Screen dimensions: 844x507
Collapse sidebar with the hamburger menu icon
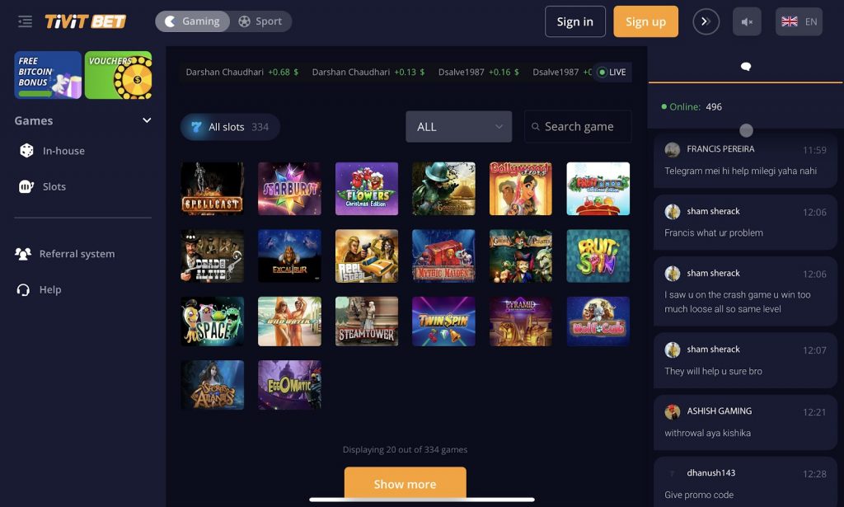[25, 21]
